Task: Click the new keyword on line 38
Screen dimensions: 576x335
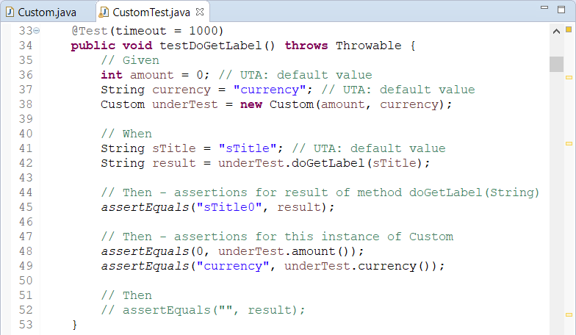Action: point(251,104)
